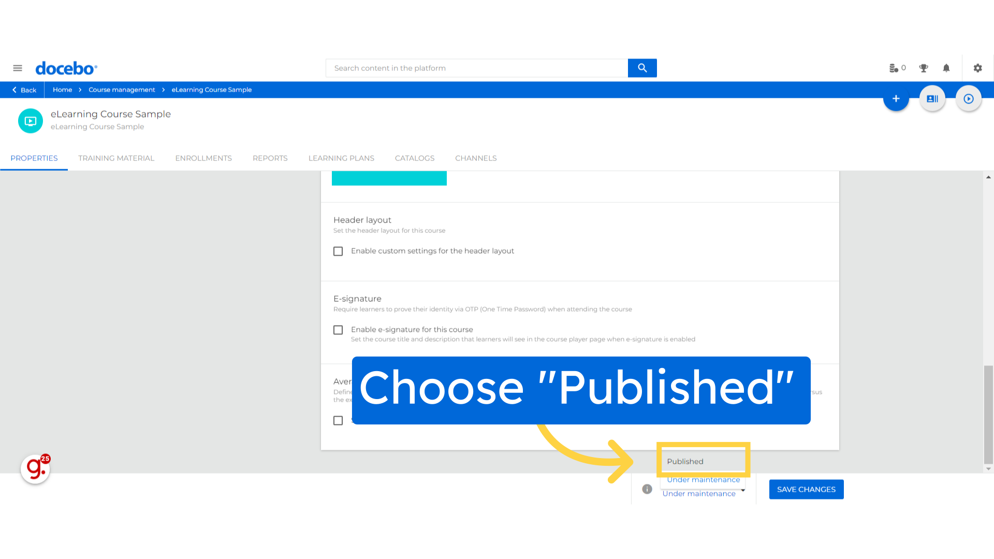The height and width of the screenshot is (559, 994).
Task: Check the box in the Average section
Action: (x=338, y=420)
